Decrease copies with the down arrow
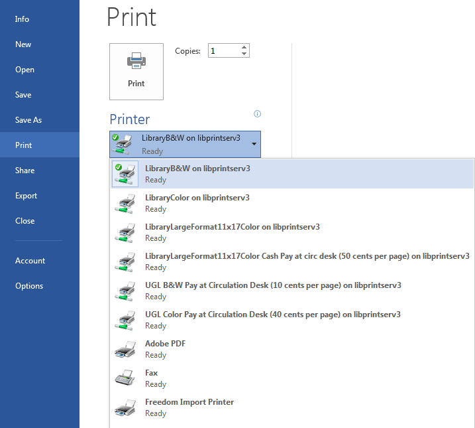The width and height of the screenshot is (475, 428). [x=244, y=54]
